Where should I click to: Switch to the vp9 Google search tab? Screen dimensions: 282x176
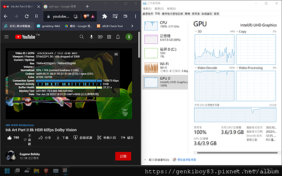click(62, 7)
